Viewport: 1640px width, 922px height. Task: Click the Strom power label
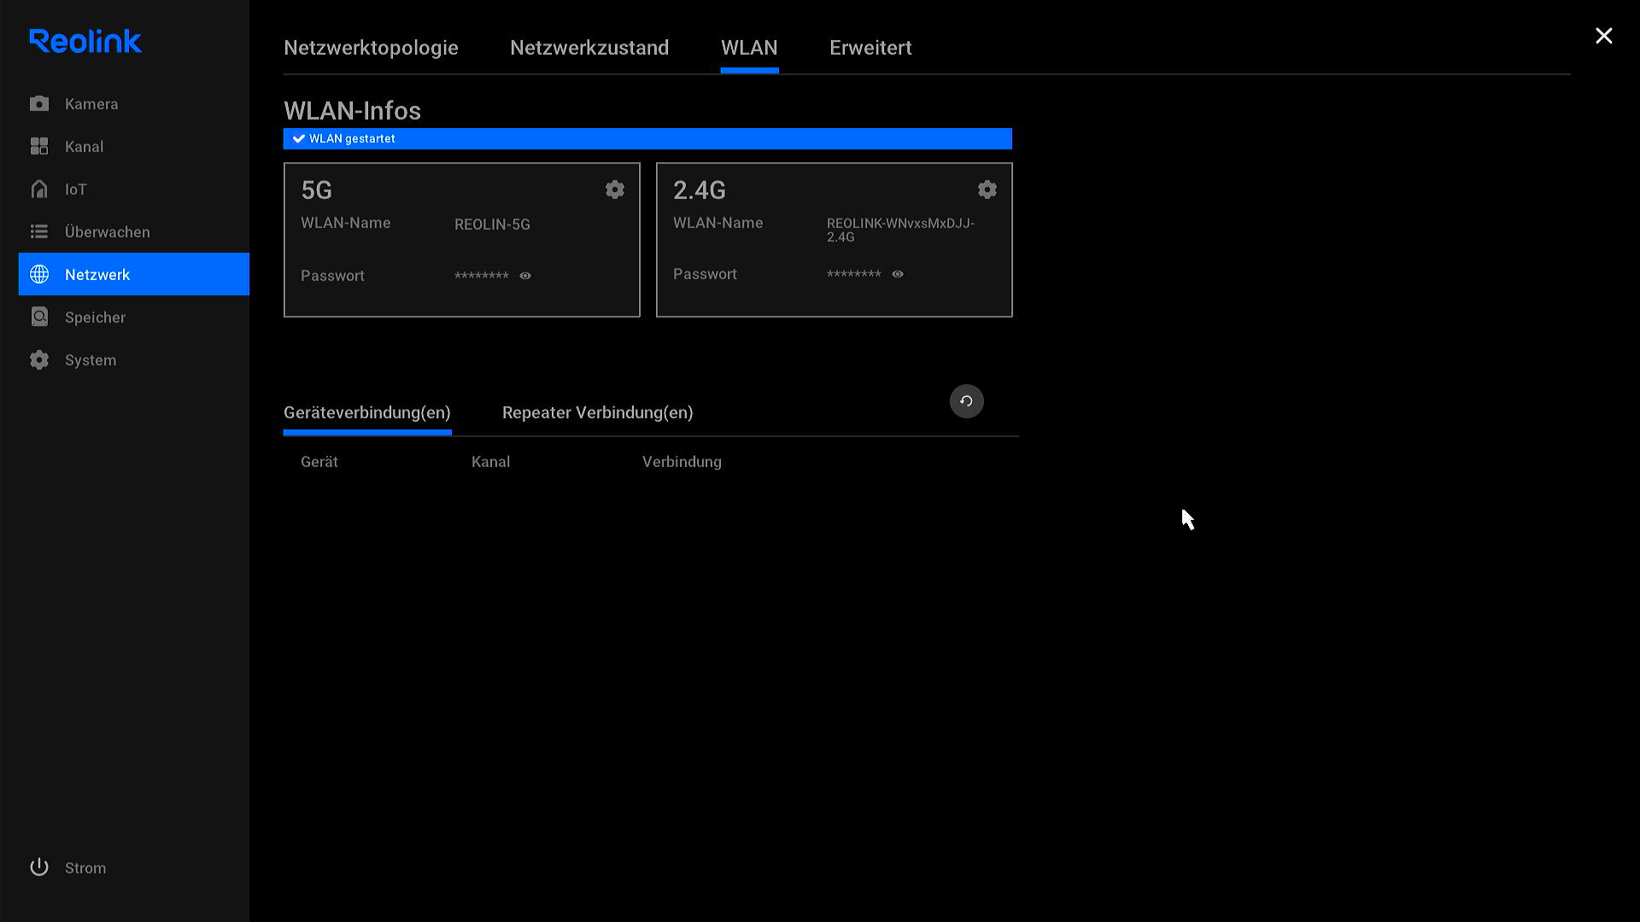85,867
